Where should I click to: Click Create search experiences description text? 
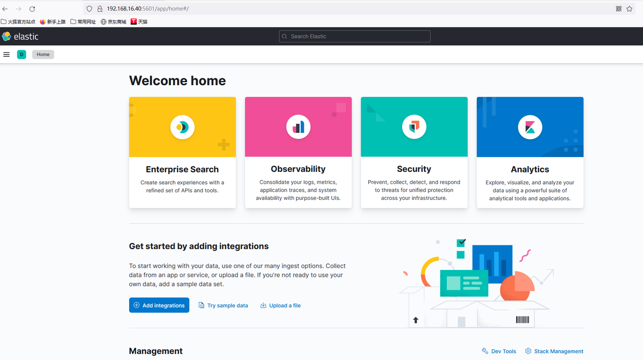(x=183, y=186)
